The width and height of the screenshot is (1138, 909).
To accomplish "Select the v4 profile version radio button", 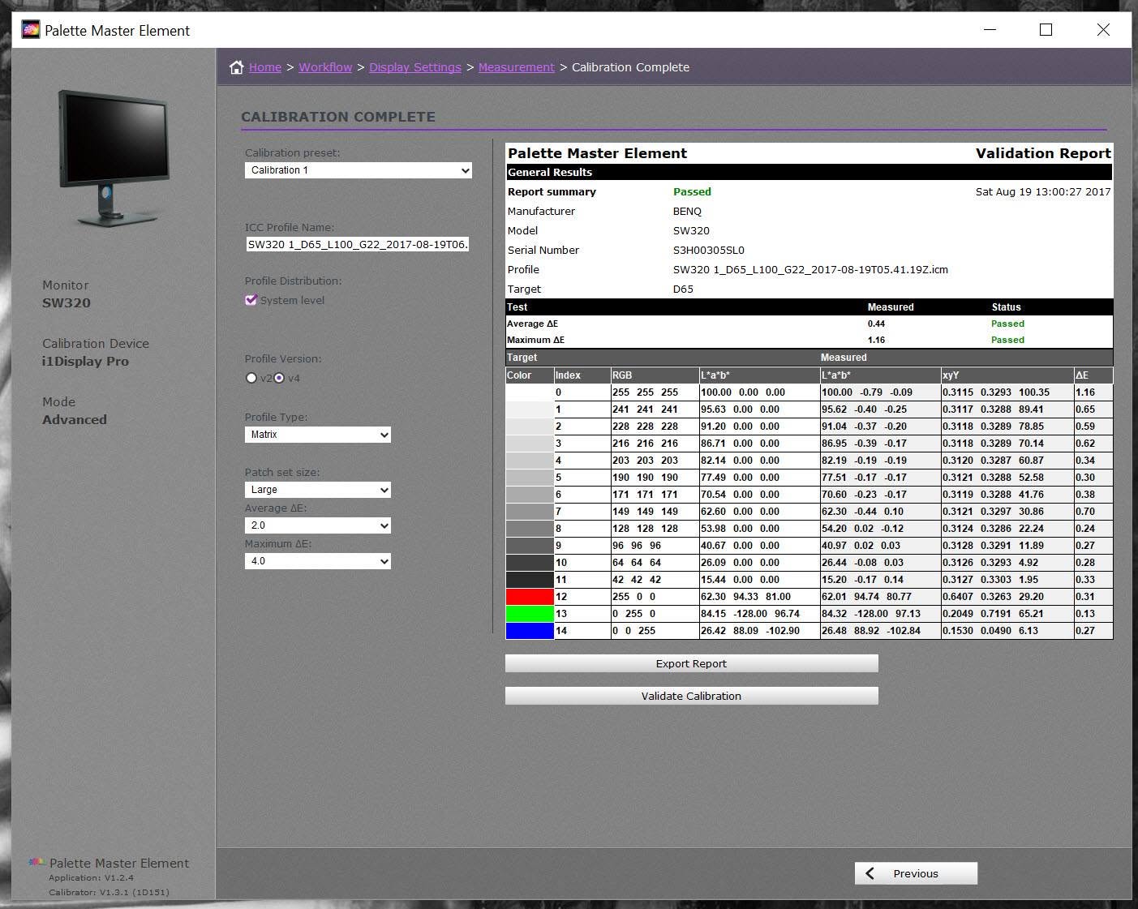I will (279, 378).
